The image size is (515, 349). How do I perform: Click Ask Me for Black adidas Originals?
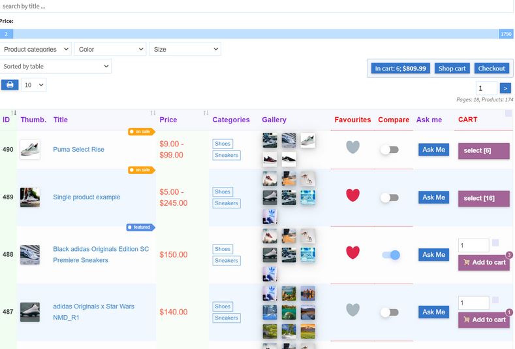tap(433, 255)
